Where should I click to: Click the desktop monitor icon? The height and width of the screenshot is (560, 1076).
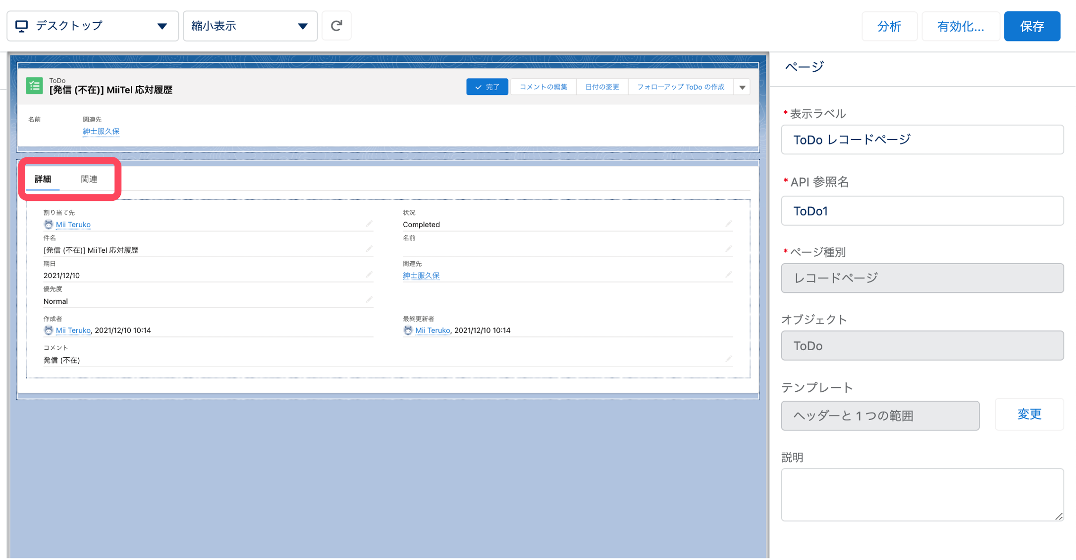point(21,26)
